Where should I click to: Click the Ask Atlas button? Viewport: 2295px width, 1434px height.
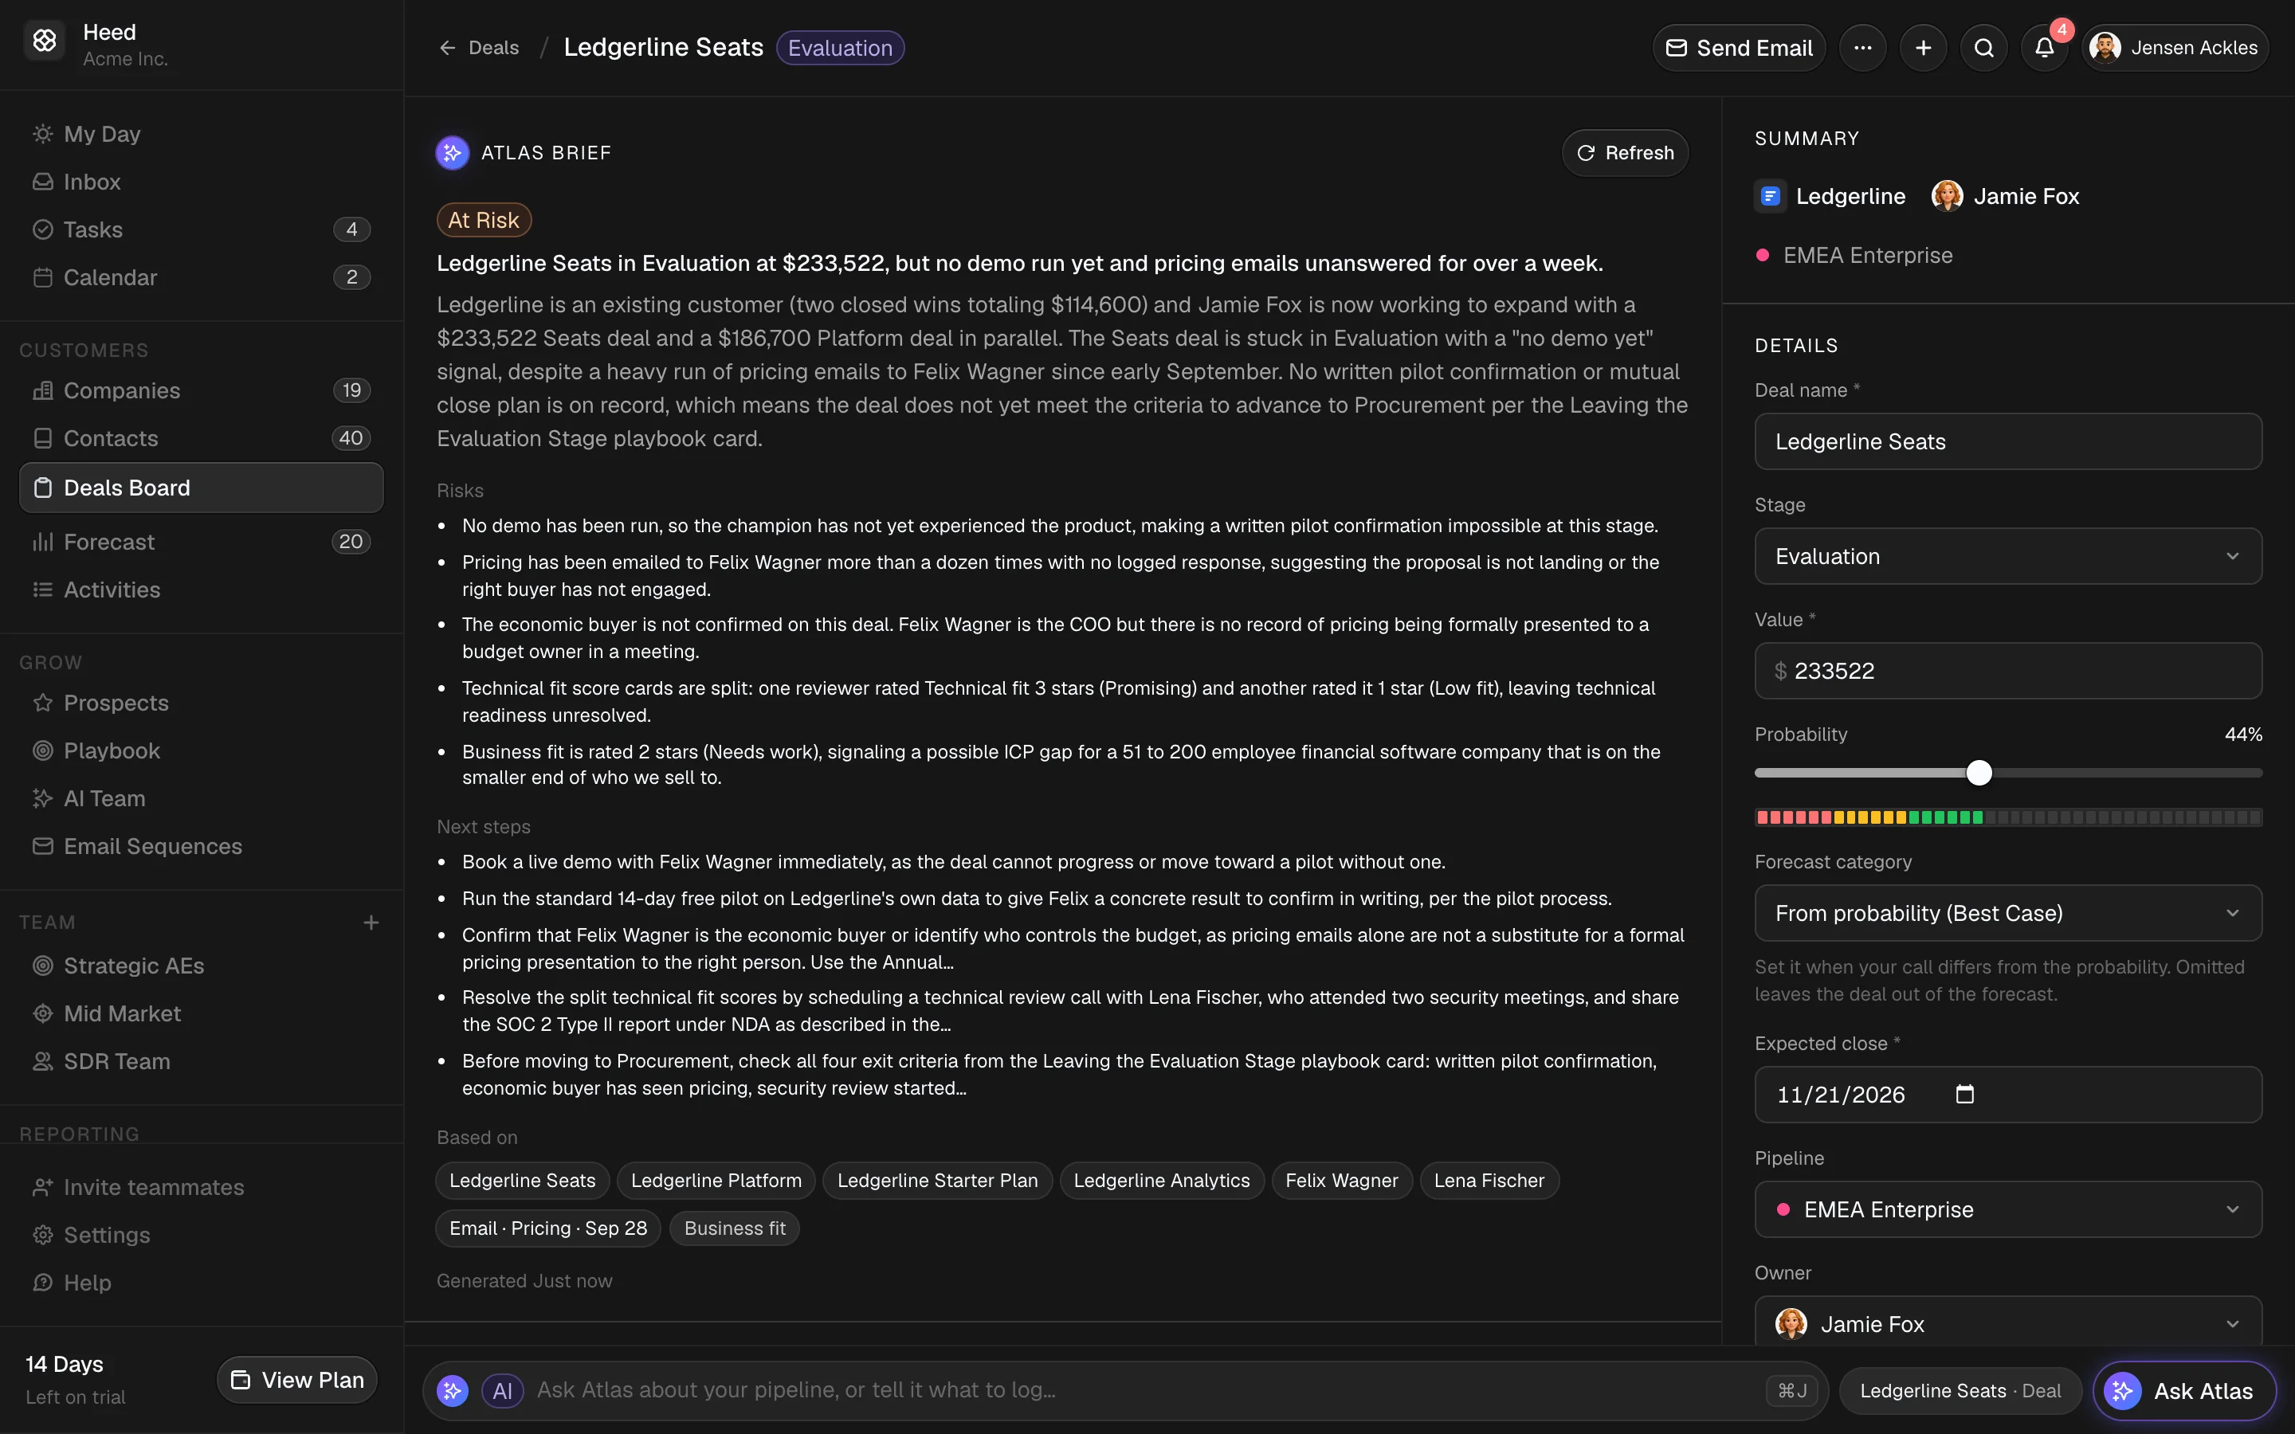point(2184,1390)
